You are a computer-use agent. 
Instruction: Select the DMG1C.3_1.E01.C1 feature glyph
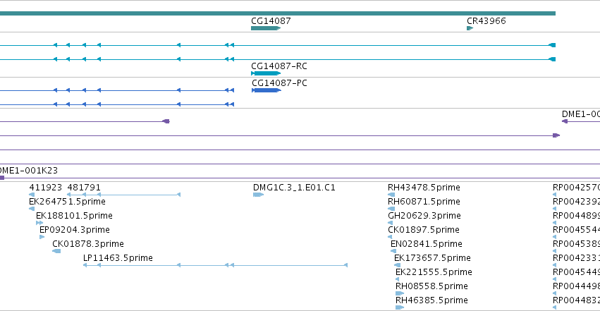pyautogui.click(x=258, y=195)
